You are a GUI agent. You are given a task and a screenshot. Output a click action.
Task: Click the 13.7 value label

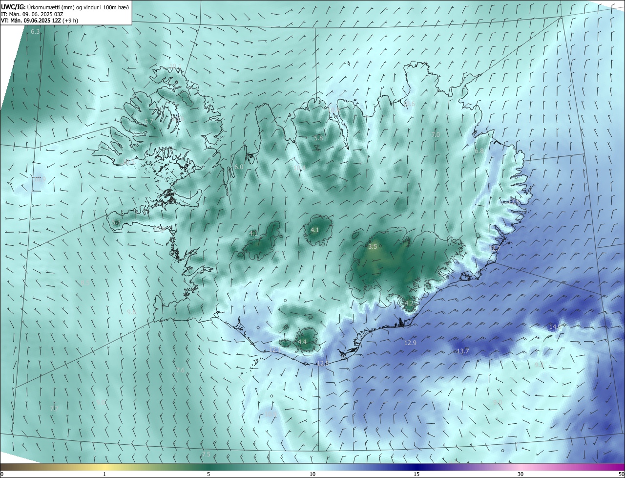click(x=463, y=351)
